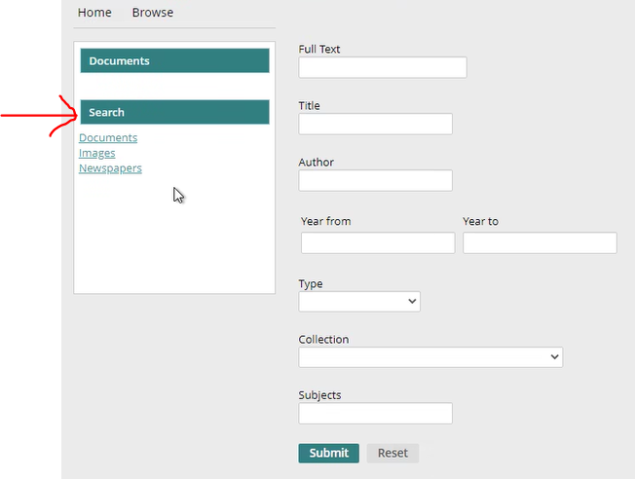Open the Images search link
The image size is (635, 479).
[x=97, y=153]
